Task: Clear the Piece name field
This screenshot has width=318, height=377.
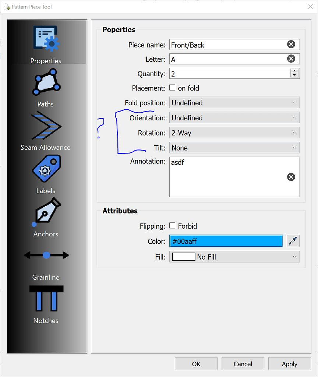Action: tap(291, 44)
